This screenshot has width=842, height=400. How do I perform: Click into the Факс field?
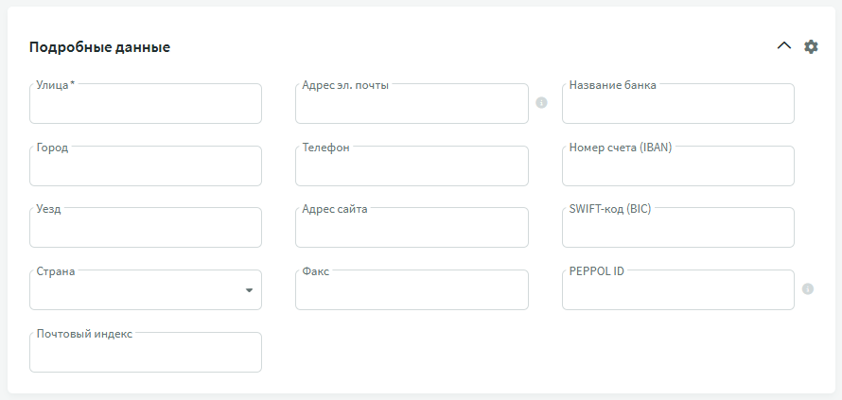pos(412,292)
